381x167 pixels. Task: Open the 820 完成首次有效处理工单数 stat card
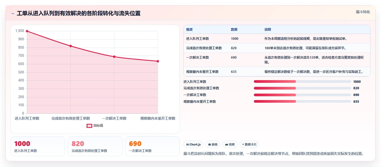click(95, 146)
